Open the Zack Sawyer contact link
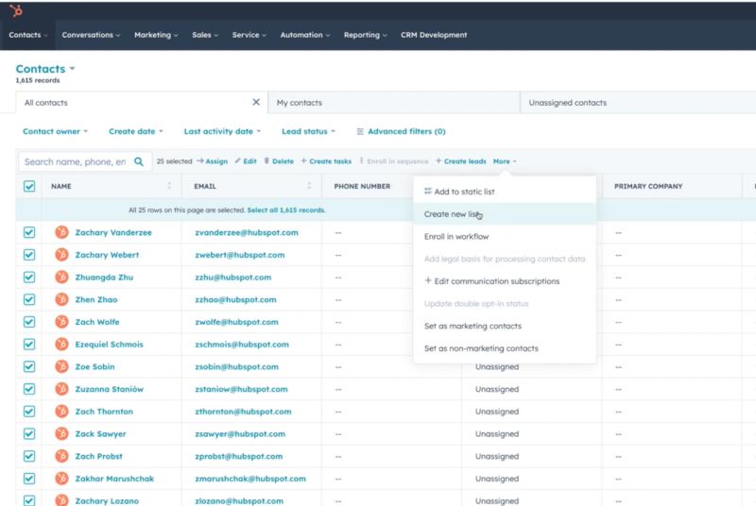The image size is (756, 506). (100, 434)
